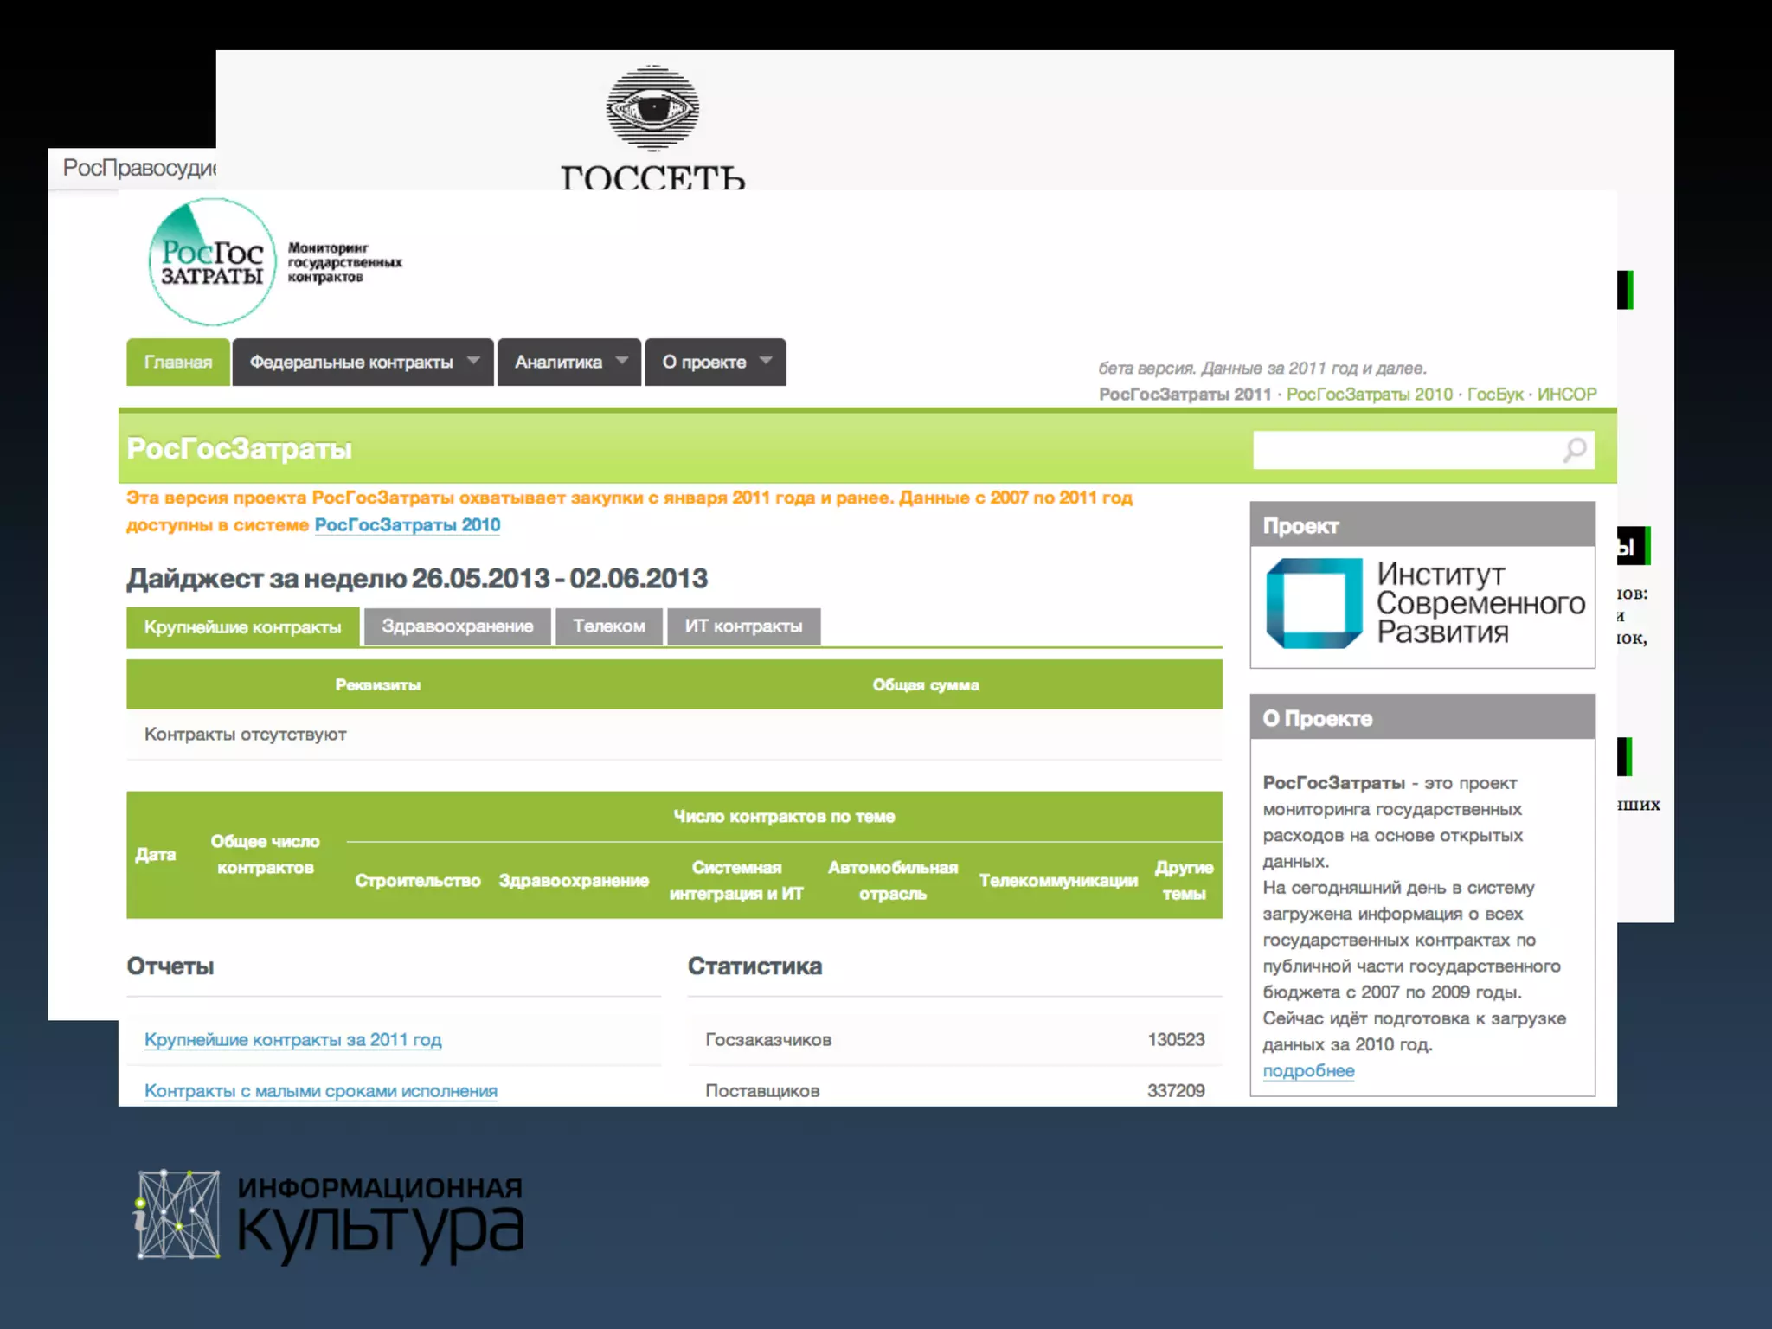Click the ГосБук link in the header
This screenshot has height=1329, width=1772.
1494,395
